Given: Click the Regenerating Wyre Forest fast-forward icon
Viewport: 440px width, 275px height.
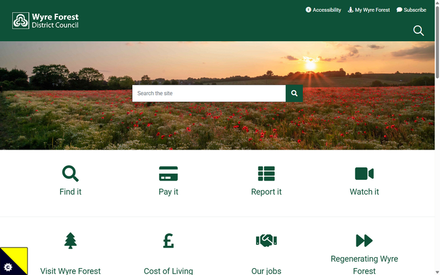Looking at the screenshot, I should click(364, 241).
